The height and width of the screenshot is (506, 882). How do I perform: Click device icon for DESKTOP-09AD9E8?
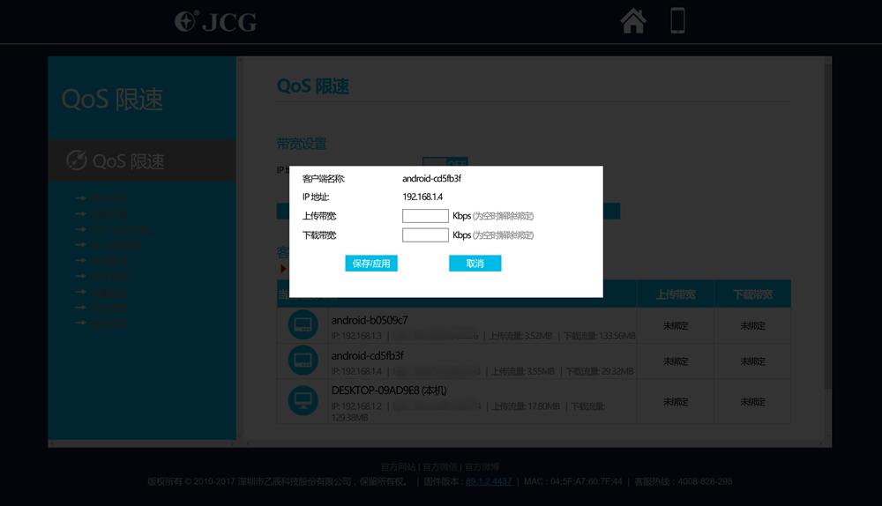[x=303, y=401]
